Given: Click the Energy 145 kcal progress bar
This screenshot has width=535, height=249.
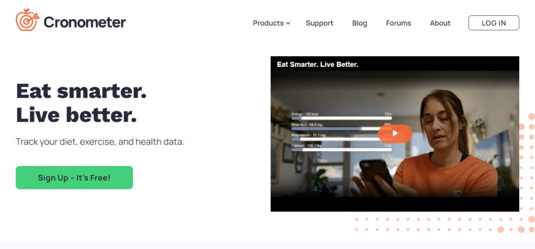Looking at the screenshot, I should point(342,118).
